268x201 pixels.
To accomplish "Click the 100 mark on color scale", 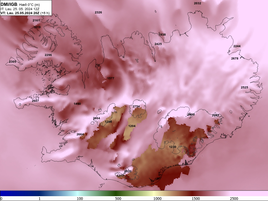I will click(x=80, y=199).
